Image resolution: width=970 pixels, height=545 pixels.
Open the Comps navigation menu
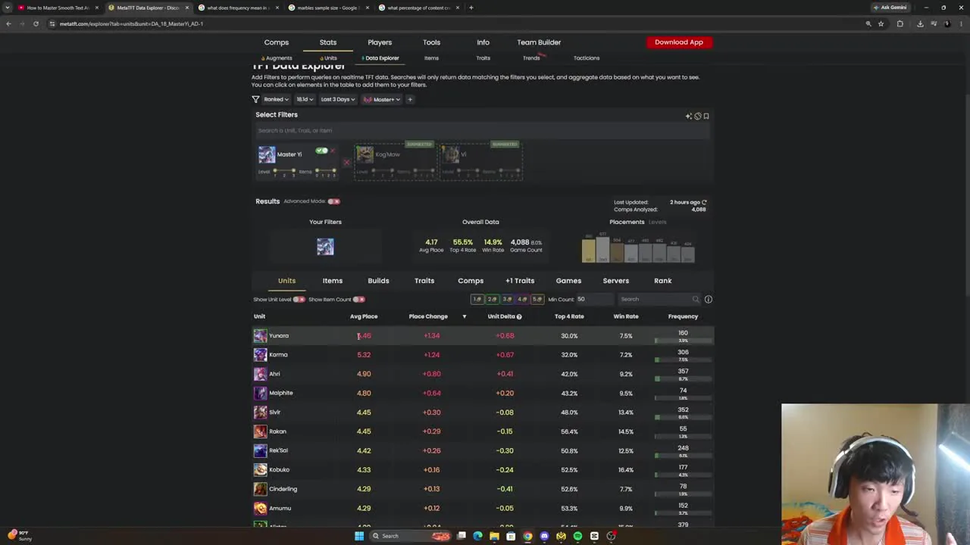277,42
